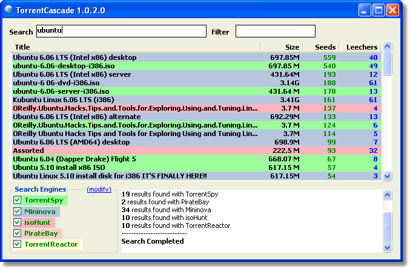Click the 3.41G size value
410x269 pixels.
289,100
